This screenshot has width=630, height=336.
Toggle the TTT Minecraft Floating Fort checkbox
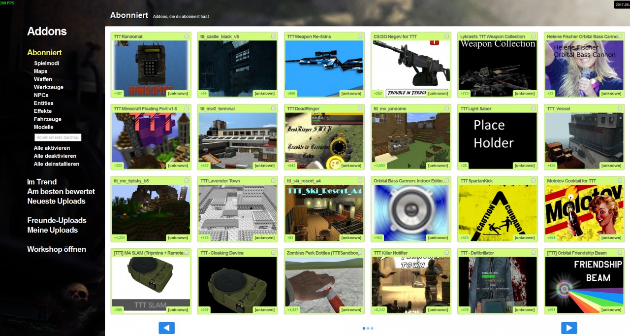[187, 108]
